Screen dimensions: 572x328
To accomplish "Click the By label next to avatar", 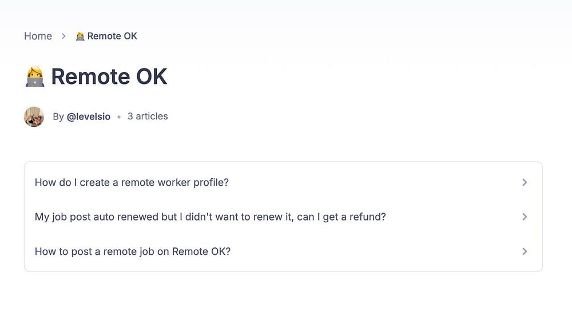I will coord(58,117).
